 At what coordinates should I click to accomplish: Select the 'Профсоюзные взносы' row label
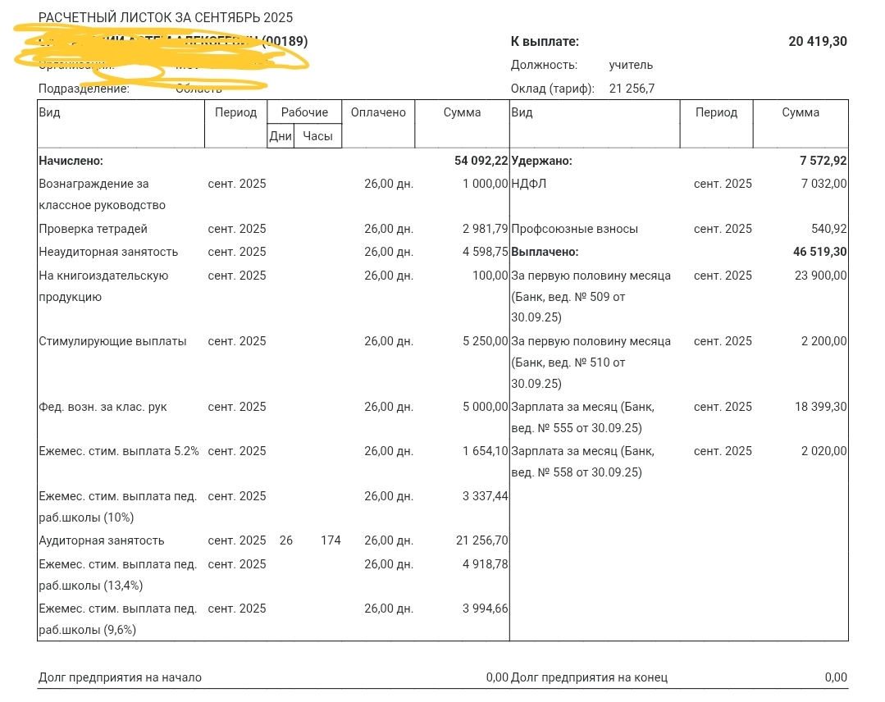(575, 229)
